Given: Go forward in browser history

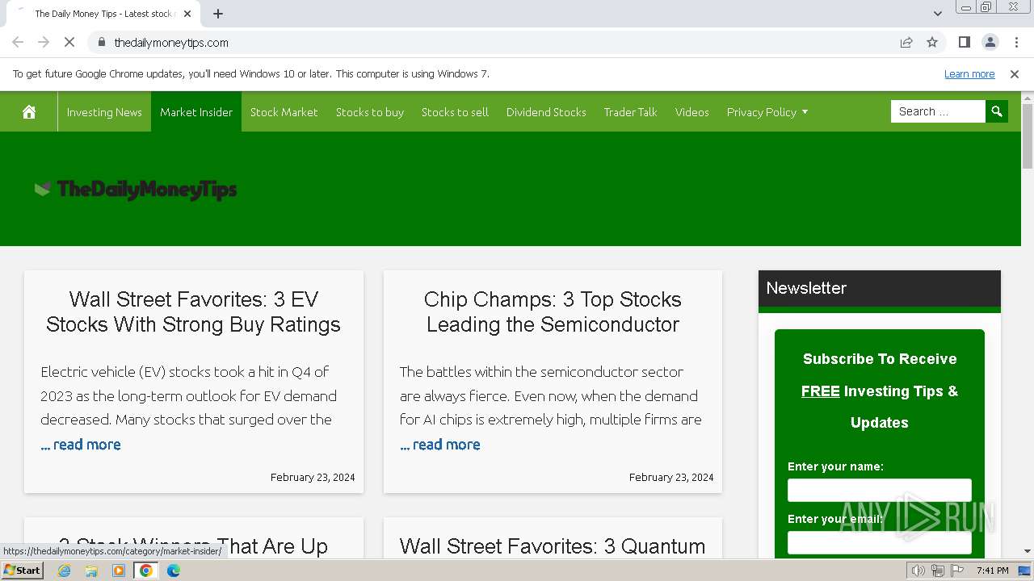Looking at the screenshot, I should (x=44, y=42).
